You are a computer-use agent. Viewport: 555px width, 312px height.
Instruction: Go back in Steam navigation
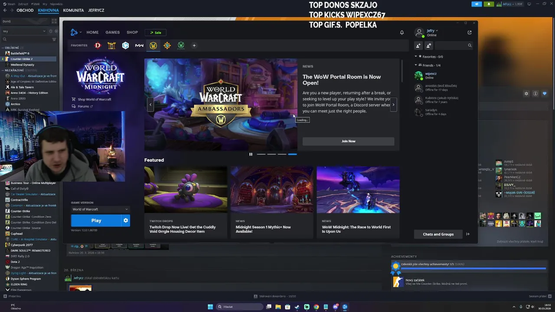click(x=5, y=10)
